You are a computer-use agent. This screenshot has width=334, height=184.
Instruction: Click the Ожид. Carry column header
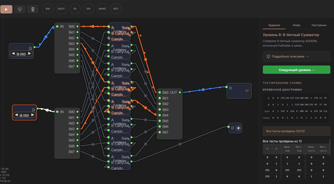tap(311, 149)
